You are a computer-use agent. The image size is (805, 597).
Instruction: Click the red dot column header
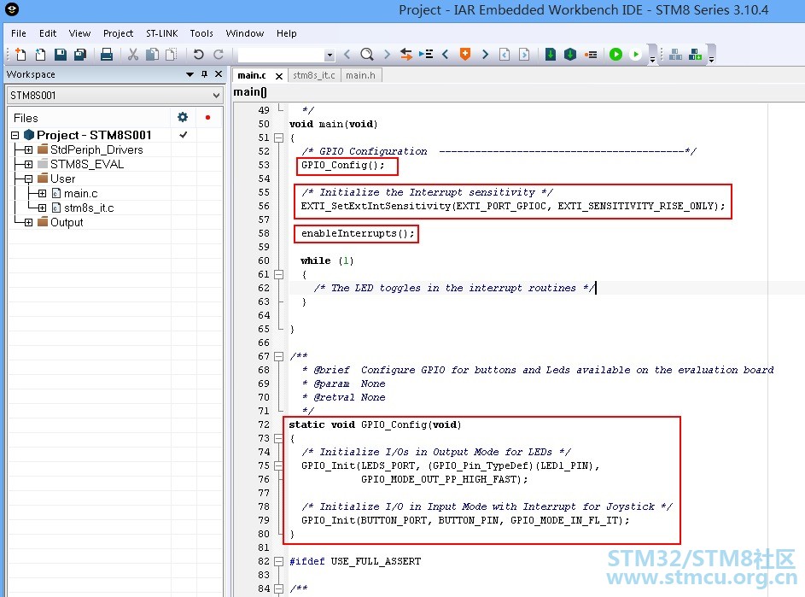point(207,117)
